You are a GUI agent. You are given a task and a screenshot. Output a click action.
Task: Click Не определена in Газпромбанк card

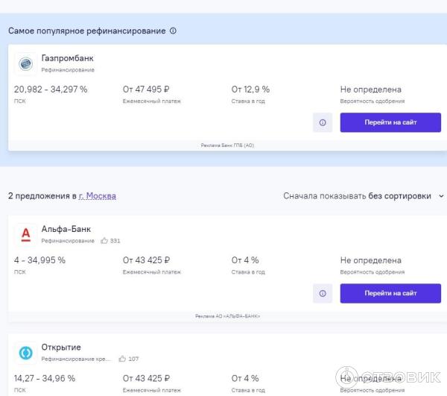[x=370, y=89]
